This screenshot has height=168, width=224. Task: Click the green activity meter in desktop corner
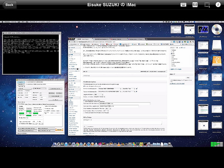pyautogui.click(x=217, y=144)
